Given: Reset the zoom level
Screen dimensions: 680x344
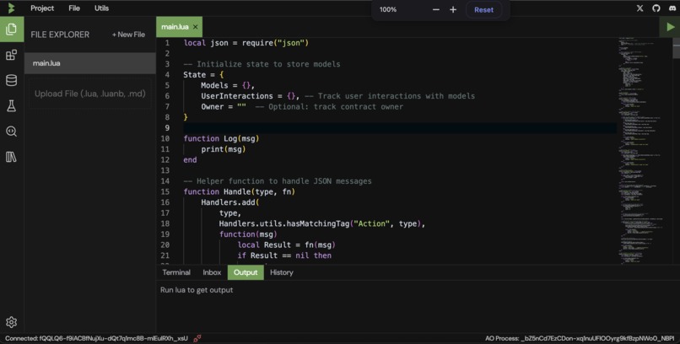Looking at the screenshot, I should tap(483, 9).
